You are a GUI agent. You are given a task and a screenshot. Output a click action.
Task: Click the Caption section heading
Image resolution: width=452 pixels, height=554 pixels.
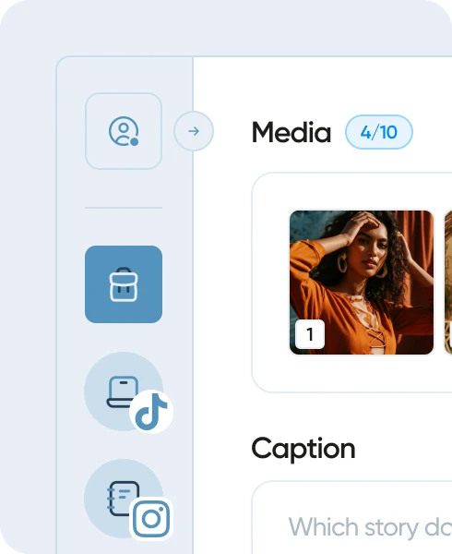coord(303,449)
